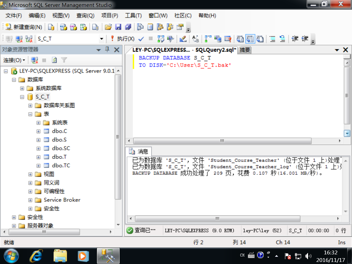This screenshot has height=264, width=352.
Task: Increase the indent of the query text
Action: tap(305, 39)
